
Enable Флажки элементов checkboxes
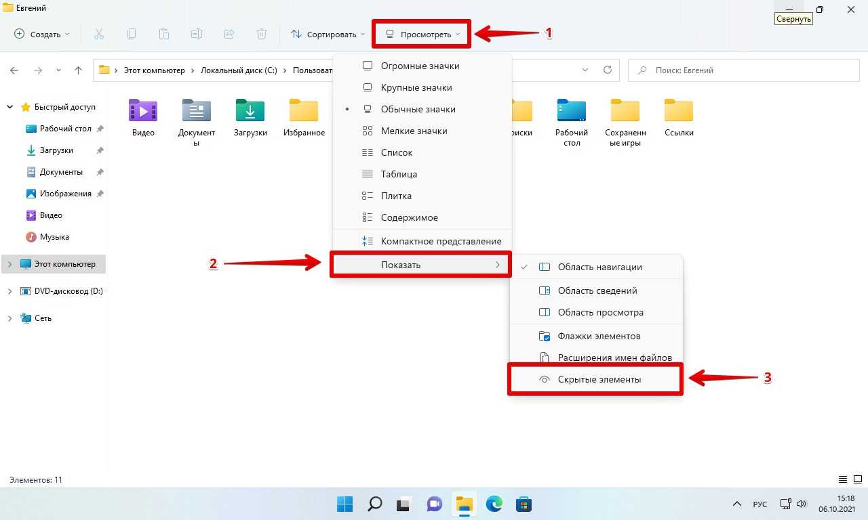(596, 336)
